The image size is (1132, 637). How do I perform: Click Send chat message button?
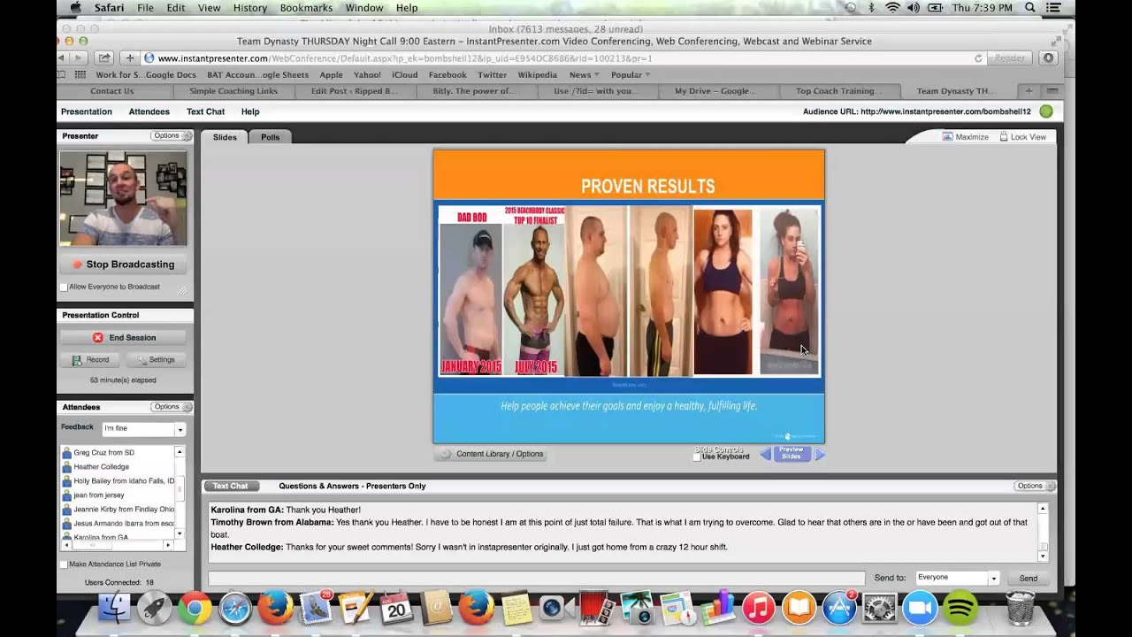coord(1029,578)
